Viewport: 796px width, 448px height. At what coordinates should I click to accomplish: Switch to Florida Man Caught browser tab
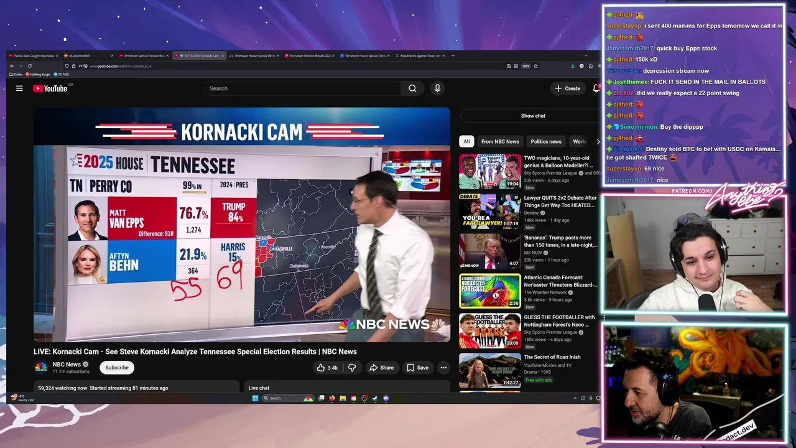tap(34, 55)
